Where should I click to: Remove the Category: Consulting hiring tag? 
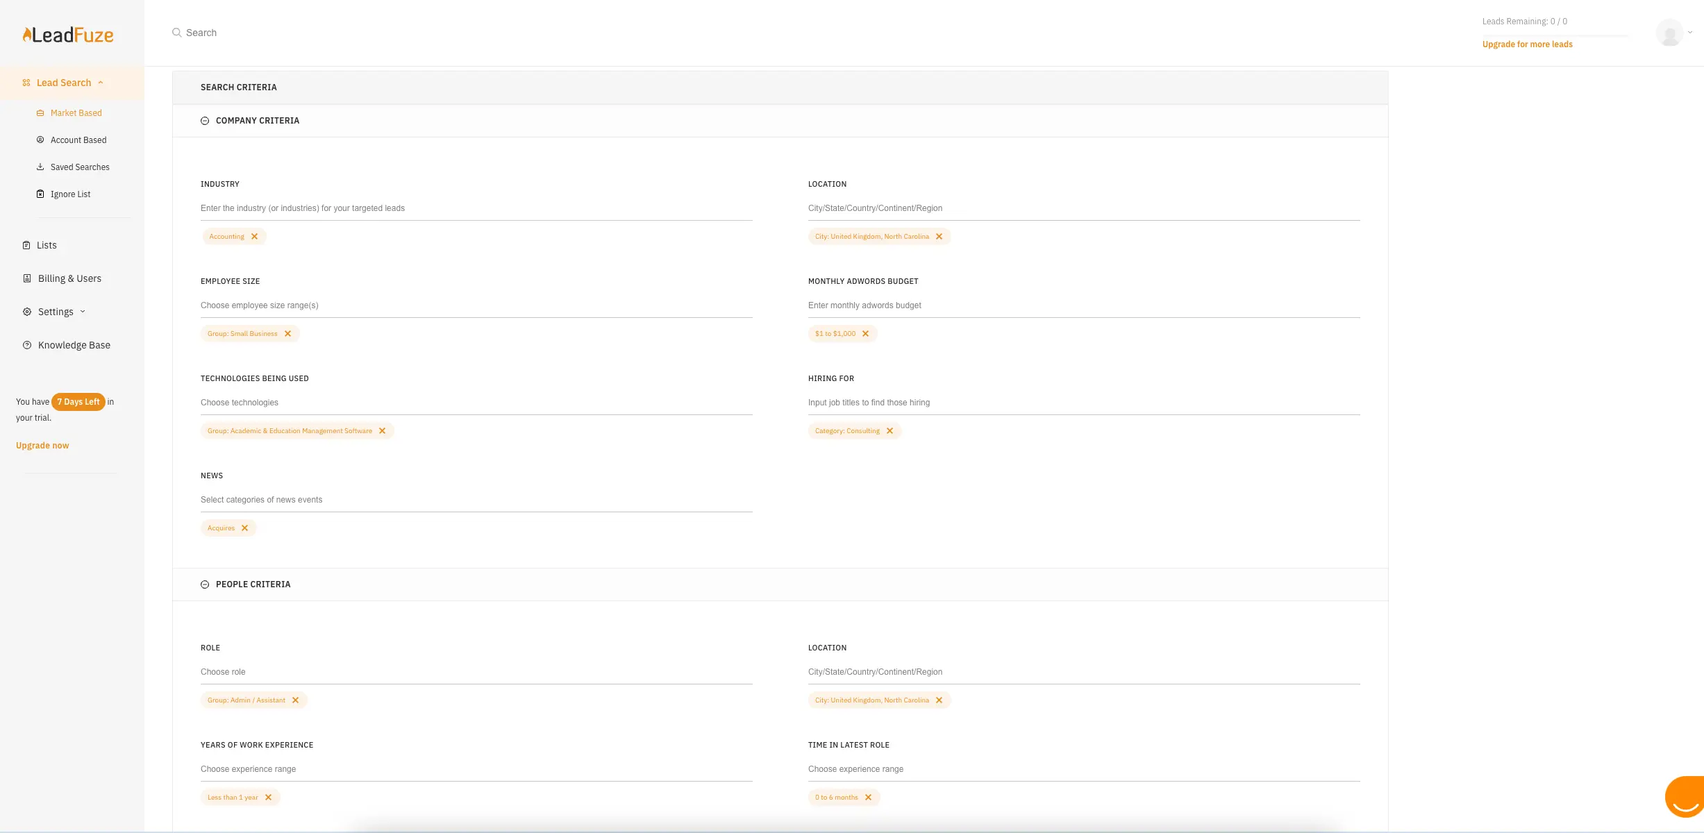tap(890, 431)
